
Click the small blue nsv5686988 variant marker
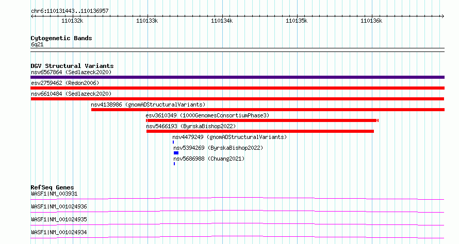174,164
